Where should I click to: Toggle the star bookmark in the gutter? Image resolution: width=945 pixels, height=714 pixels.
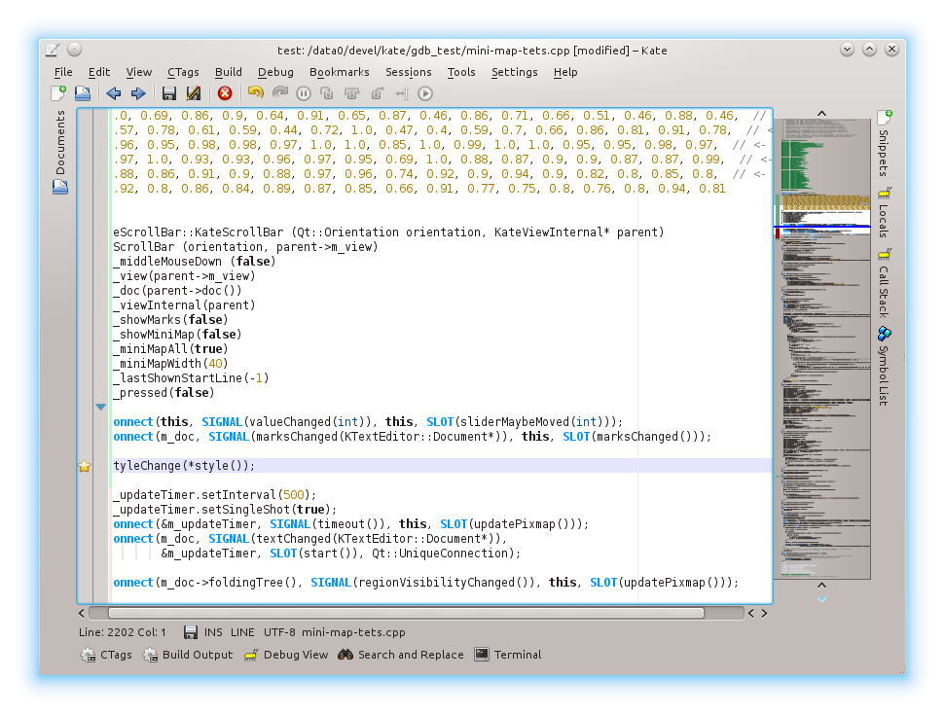pos(85,467)
